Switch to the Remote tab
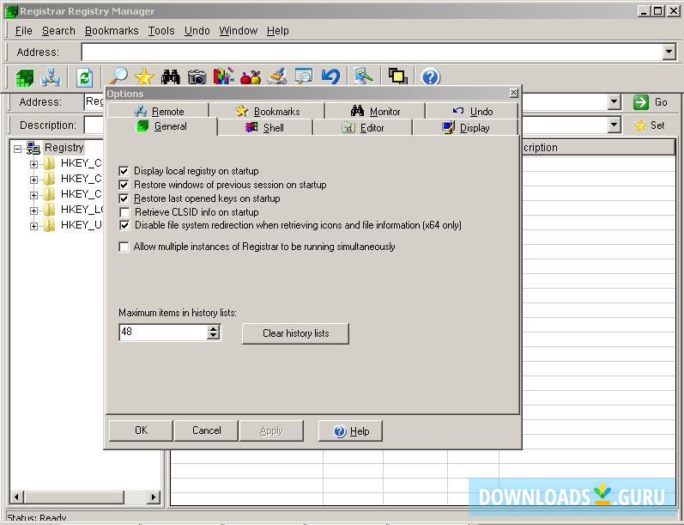This screenshot has height=525, width=684. pyautogui.click(x=159, y=111)
